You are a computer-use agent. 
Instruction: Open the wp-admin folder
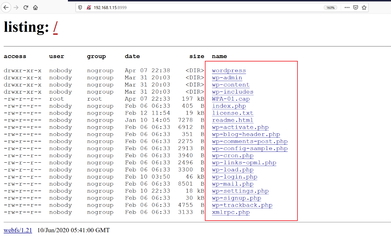(x=227, y=78)
